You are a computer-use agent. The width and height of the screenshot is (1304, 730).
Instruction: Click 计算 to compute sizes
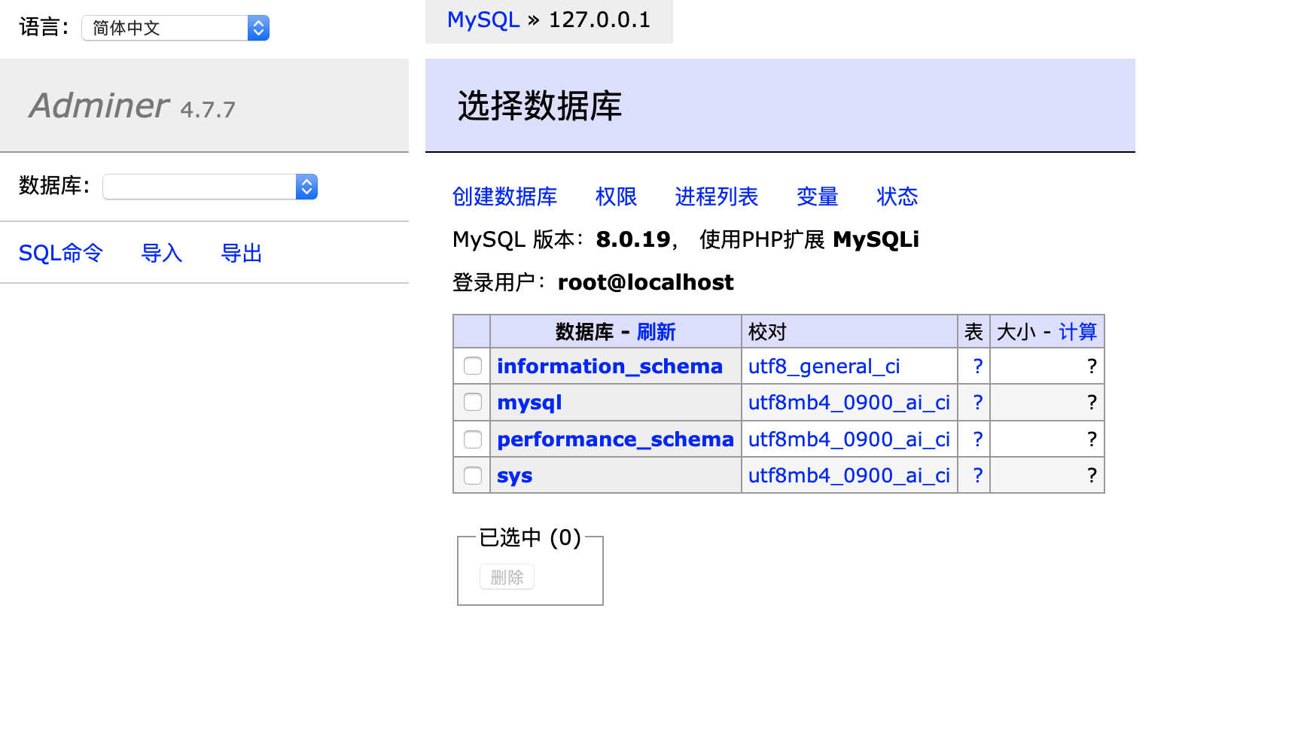coord(1078,332)
